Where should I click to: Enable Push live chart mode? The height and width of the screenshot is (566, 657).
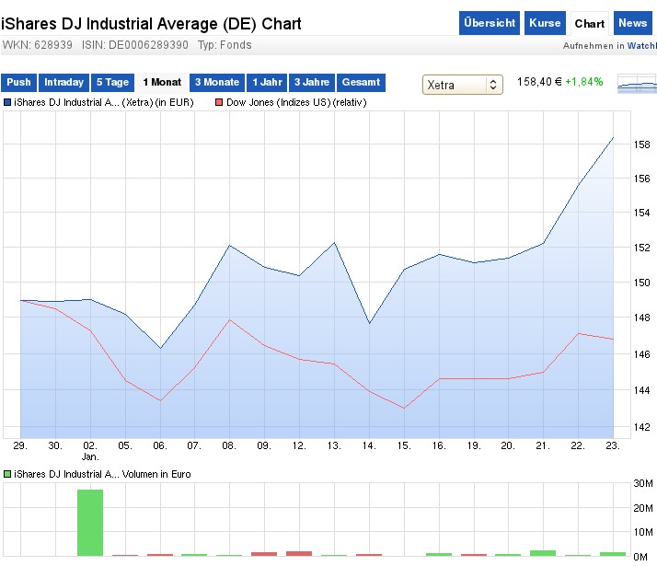coord(18,83)
